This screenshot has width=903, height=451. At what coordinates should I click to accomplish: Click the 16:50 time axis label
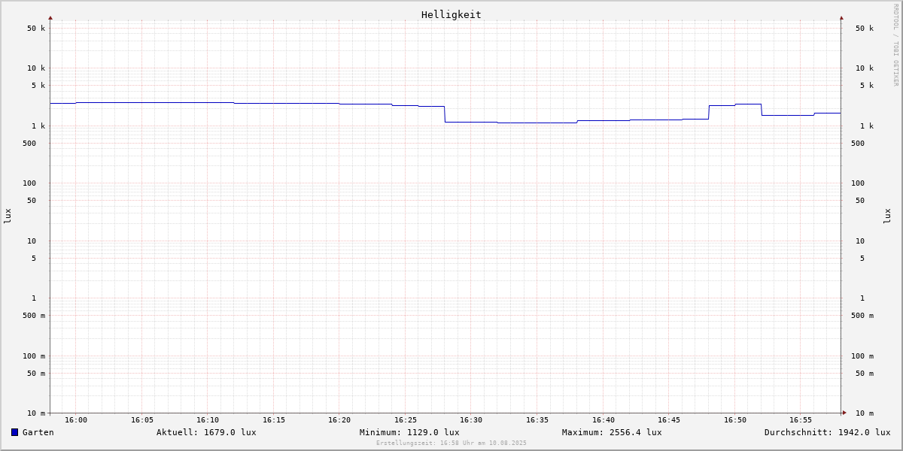tap(735, 420)
